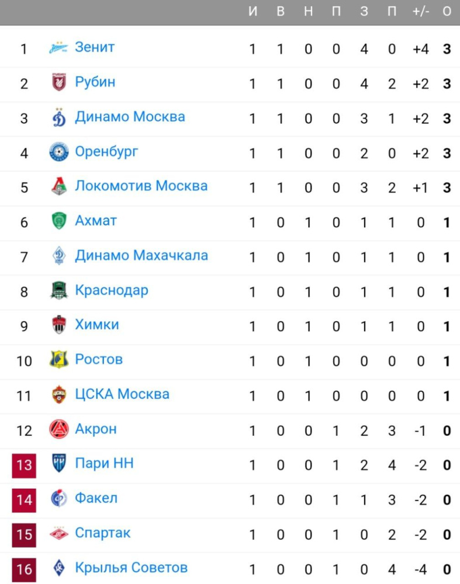Click the Akhmat club crest

(58, 221)
